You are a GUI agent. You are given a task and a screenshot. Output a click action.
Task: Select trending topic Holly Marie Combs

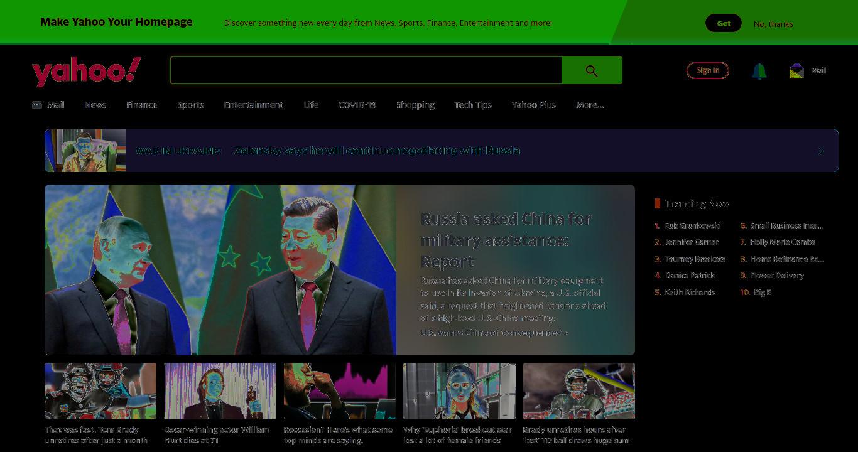[x=783, y=242]
